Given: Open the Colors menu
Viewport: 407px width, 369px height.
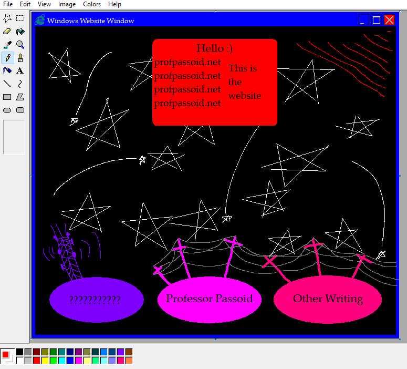Looking at the screenshot, I should 92,4.
